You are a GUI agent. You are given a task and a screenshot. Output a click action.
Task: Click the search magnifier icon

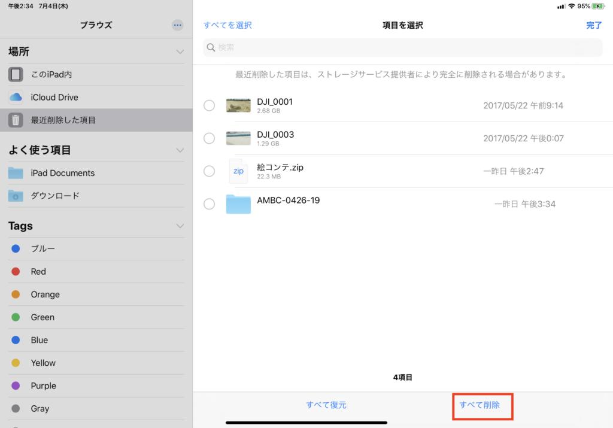click(211, 47)
